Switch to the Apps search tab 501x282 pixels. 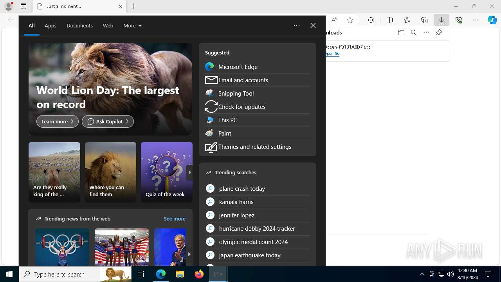pos(50,25)
